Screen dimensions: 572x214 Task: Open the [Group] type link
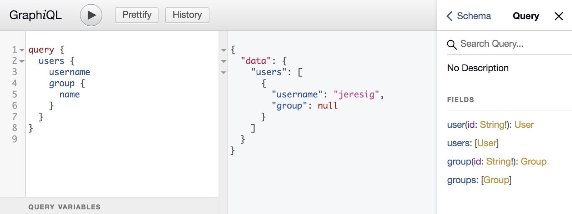tap(497, 180)
